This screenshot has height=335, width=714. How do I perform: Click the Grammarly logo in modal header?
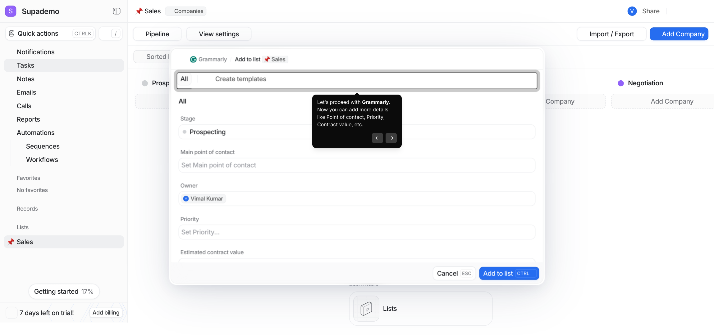[193, 59]
